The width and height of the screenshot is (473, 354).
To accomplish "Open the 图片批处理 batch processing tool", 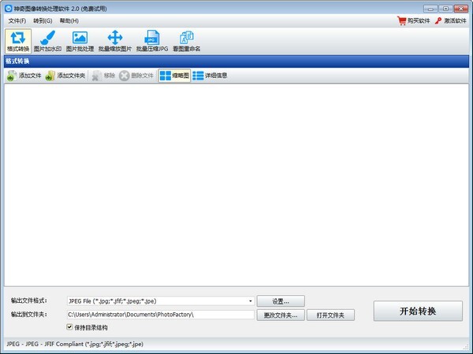I will tap(80, 41).
